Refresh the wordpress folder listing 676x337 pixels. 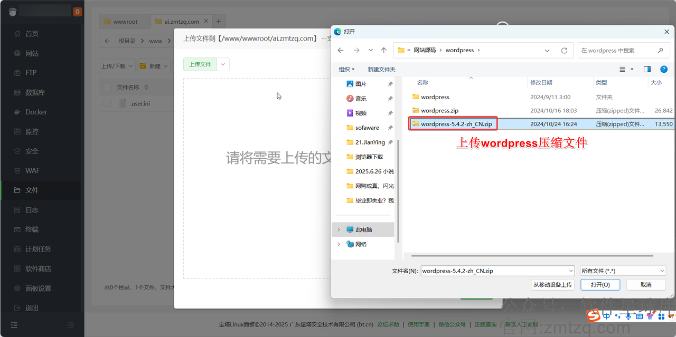point(564,51)
